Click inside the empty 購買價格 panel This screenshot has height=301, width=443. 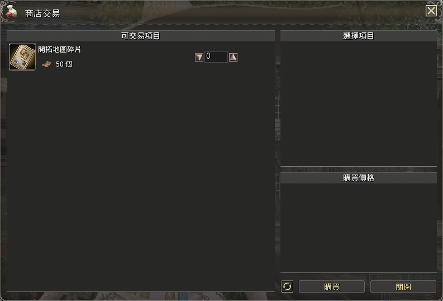[359, 228]
